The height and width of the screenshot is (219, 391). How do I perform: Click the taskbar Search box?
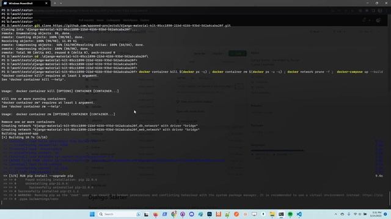(120, 214)
